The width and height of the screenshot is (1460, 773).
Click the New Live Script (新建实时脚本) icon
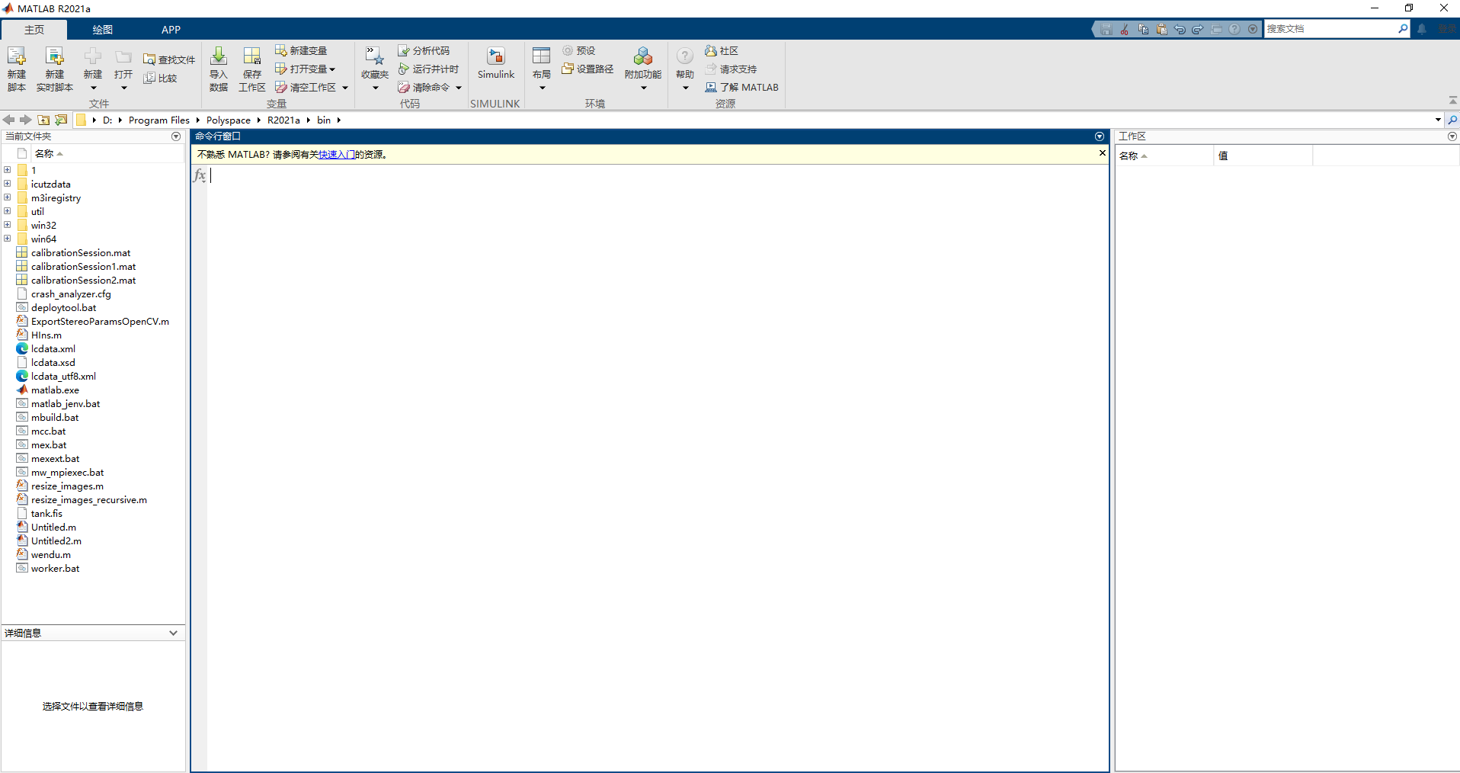tap(54, 69)
